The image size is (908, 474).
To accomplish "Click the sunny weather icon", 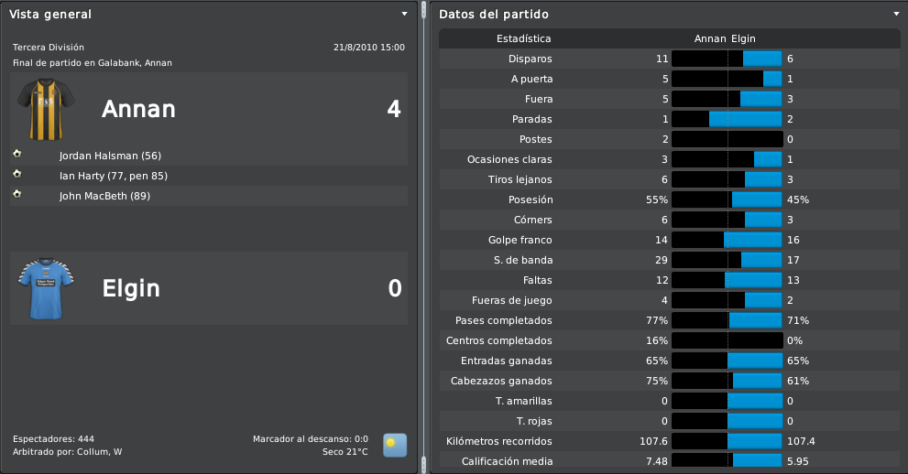I will tap(395, 446).
